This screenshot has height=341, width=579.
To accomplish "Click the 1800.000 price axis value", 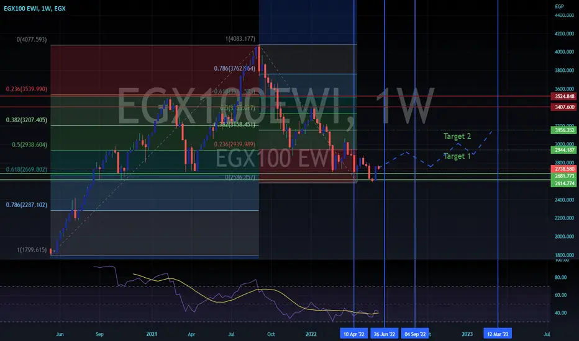I will point(564,255).
